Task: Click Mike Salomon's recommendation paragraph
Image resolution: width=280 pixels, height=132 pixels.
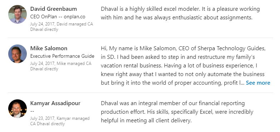Action: pos(186,66)
